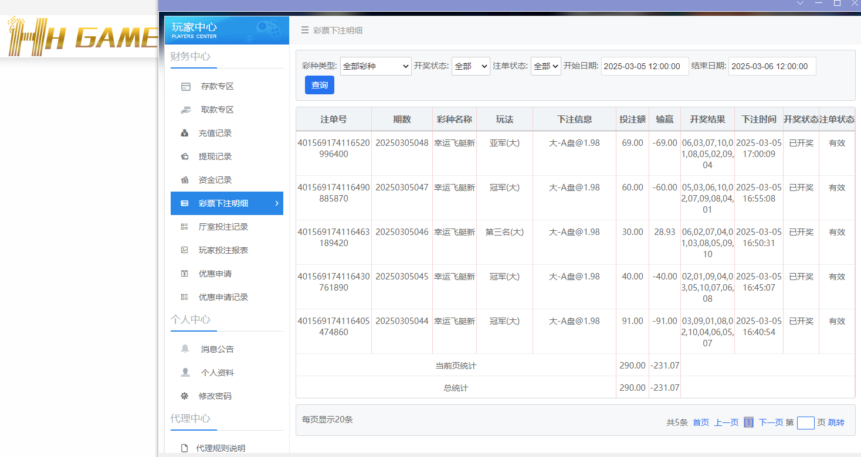Click the bell icon for 消息公告
Viewport: 861px width, 457px height.
185,349
